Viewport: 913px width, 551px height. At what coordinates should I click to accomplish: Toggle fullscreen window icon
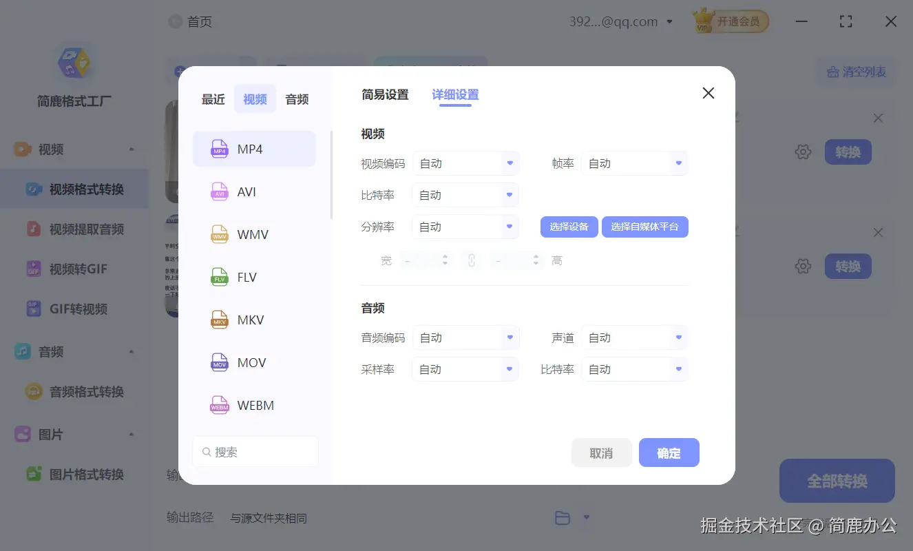point(846,22)
